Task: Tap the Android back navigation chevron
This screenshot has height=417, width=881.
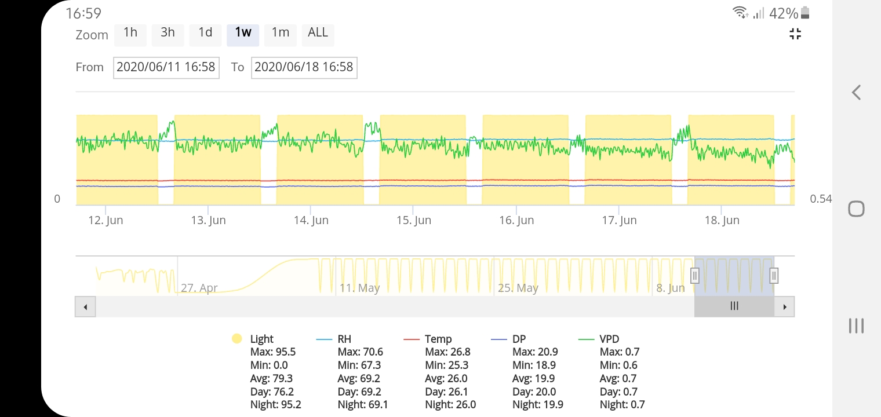Action: point(856,92)
